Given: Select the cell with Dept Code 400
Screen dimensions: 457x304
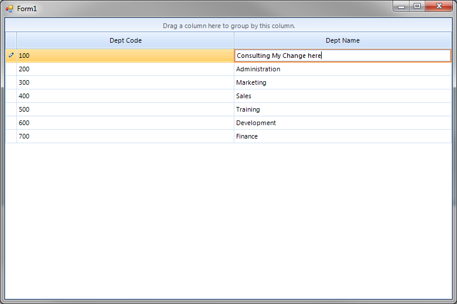Looking at the screenshot, I should (x=125, y=96).
